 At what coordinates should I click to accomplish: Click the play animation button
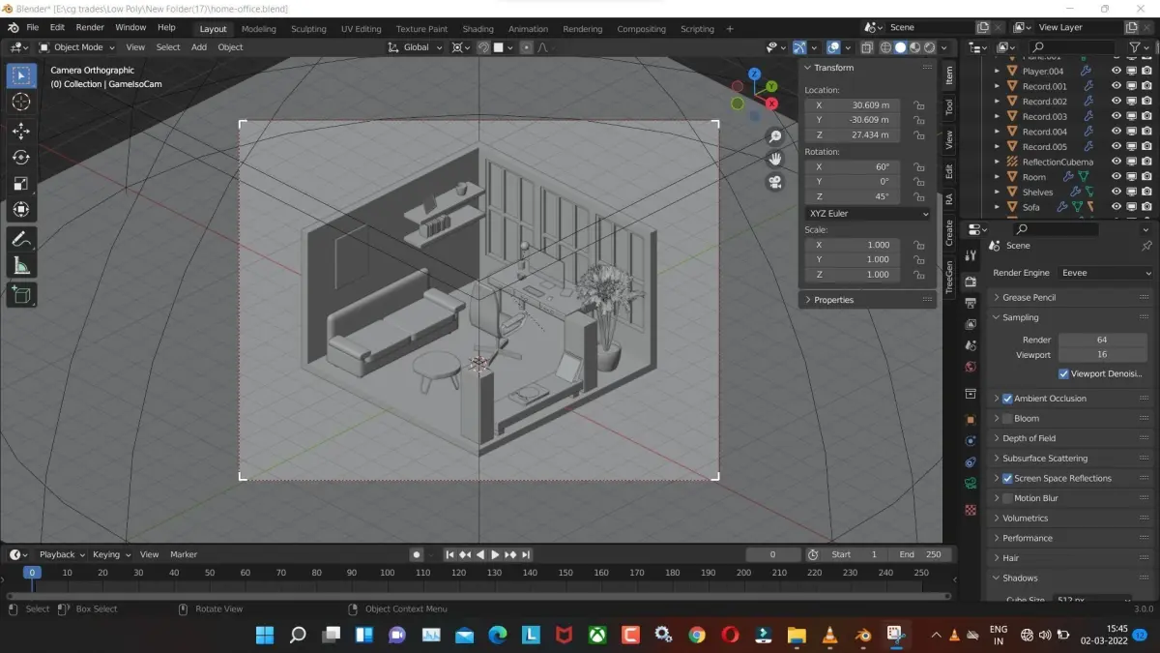pos(495,554)
